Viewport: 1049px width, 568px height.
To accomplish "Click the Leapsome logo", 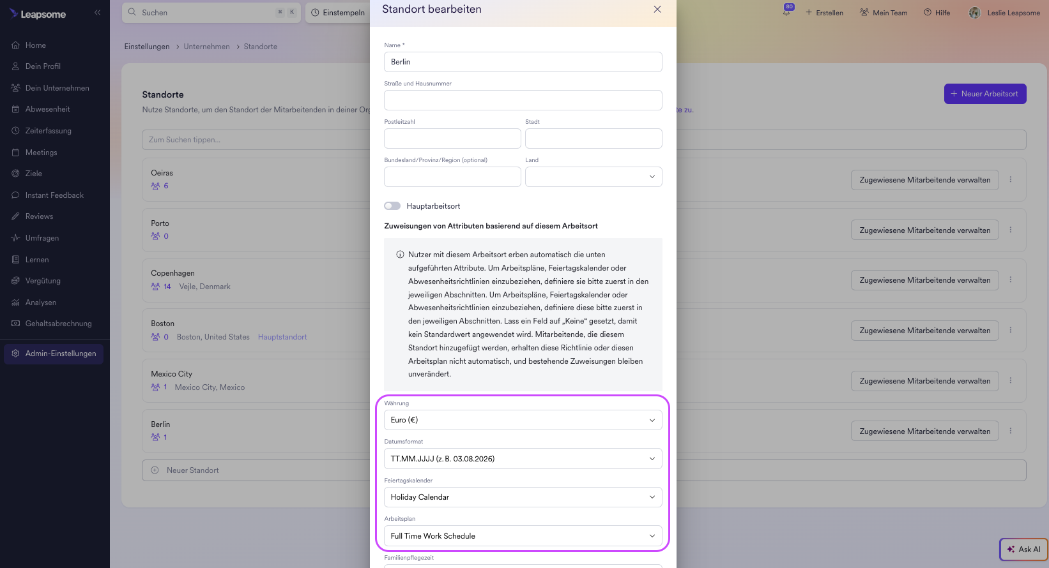I will click(x=38, y=14).
